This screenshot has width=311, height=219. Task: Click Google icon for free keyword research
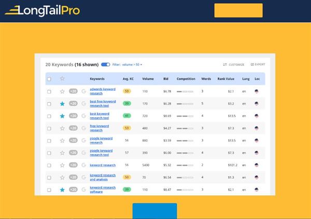pos(83,128)
